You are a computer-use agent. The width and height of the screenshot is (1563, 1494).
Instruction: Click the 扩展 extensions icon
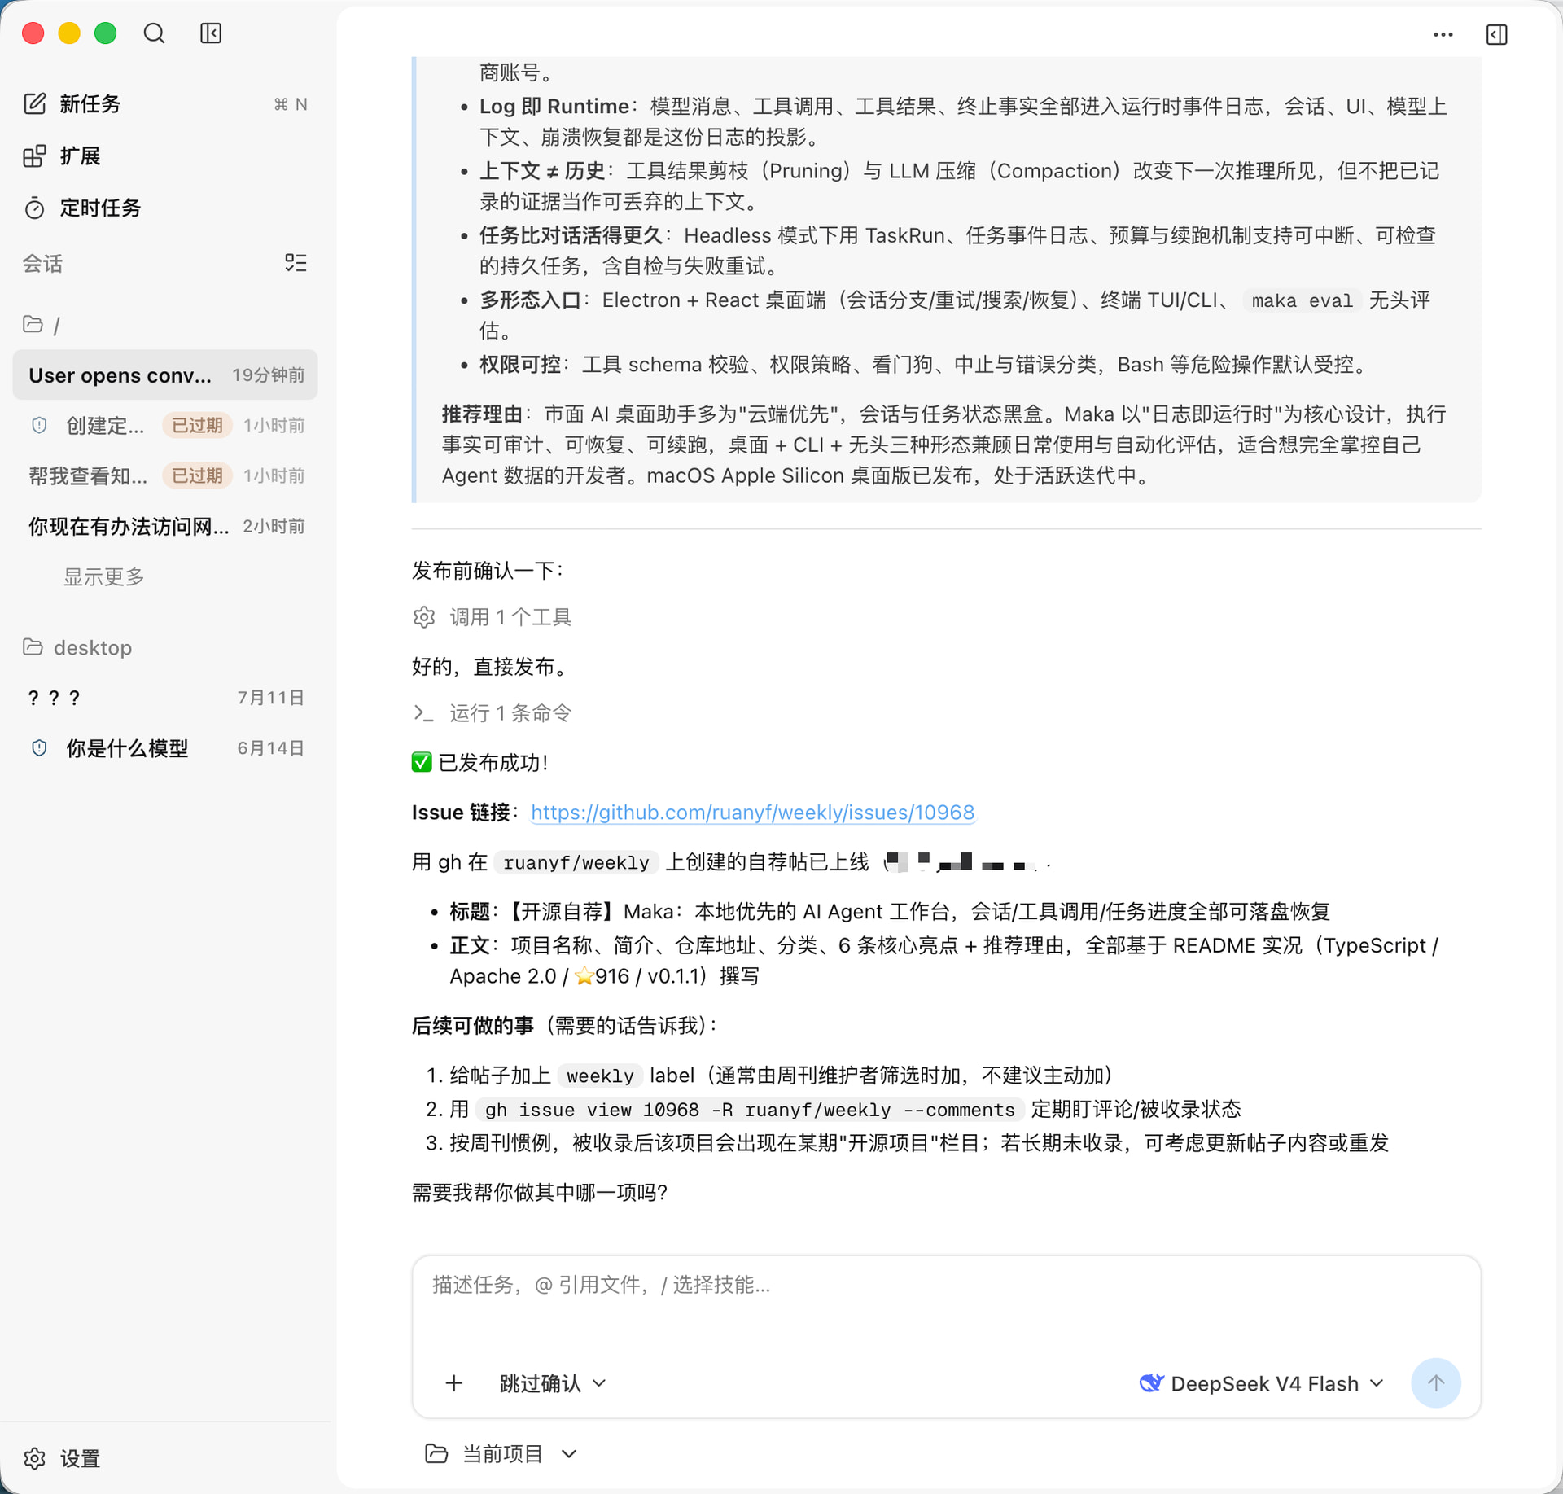(34, 156)
